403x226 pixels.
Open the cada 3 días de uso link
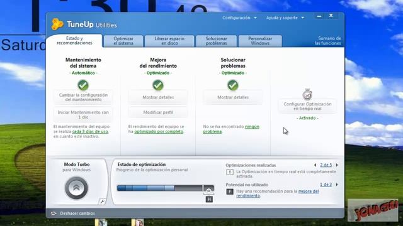click(90, 131)
